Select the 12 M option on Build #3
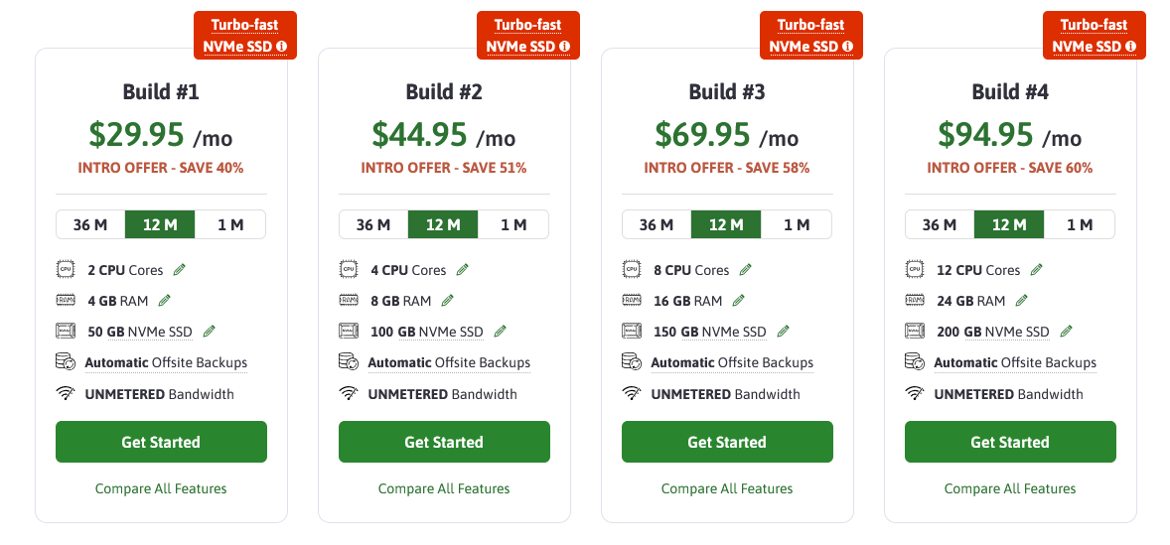Screen dimensions: 1170x545 [x=726, y=224]
